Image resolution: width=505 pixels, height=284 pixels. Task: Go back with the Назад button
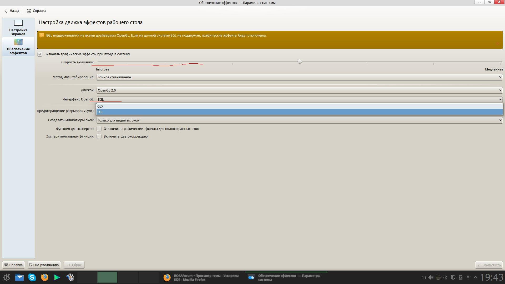[12, 11]
